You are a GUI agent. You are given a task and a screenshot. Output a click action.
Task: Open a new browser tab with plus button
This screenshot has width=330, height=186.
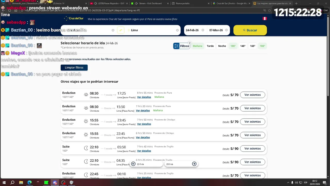[296, 3]
